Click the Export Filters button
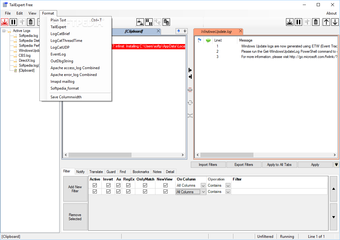340x240 pixels. click(x=244, y=165)
